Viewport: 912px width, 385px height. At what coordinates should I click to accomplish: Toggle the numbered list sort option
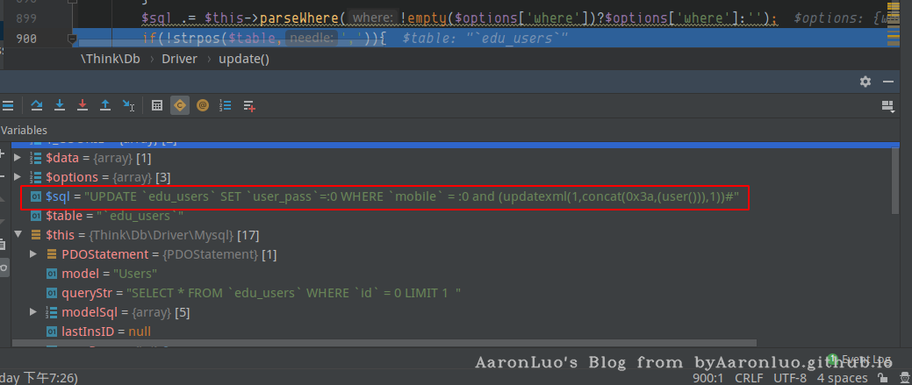[226, 105]
